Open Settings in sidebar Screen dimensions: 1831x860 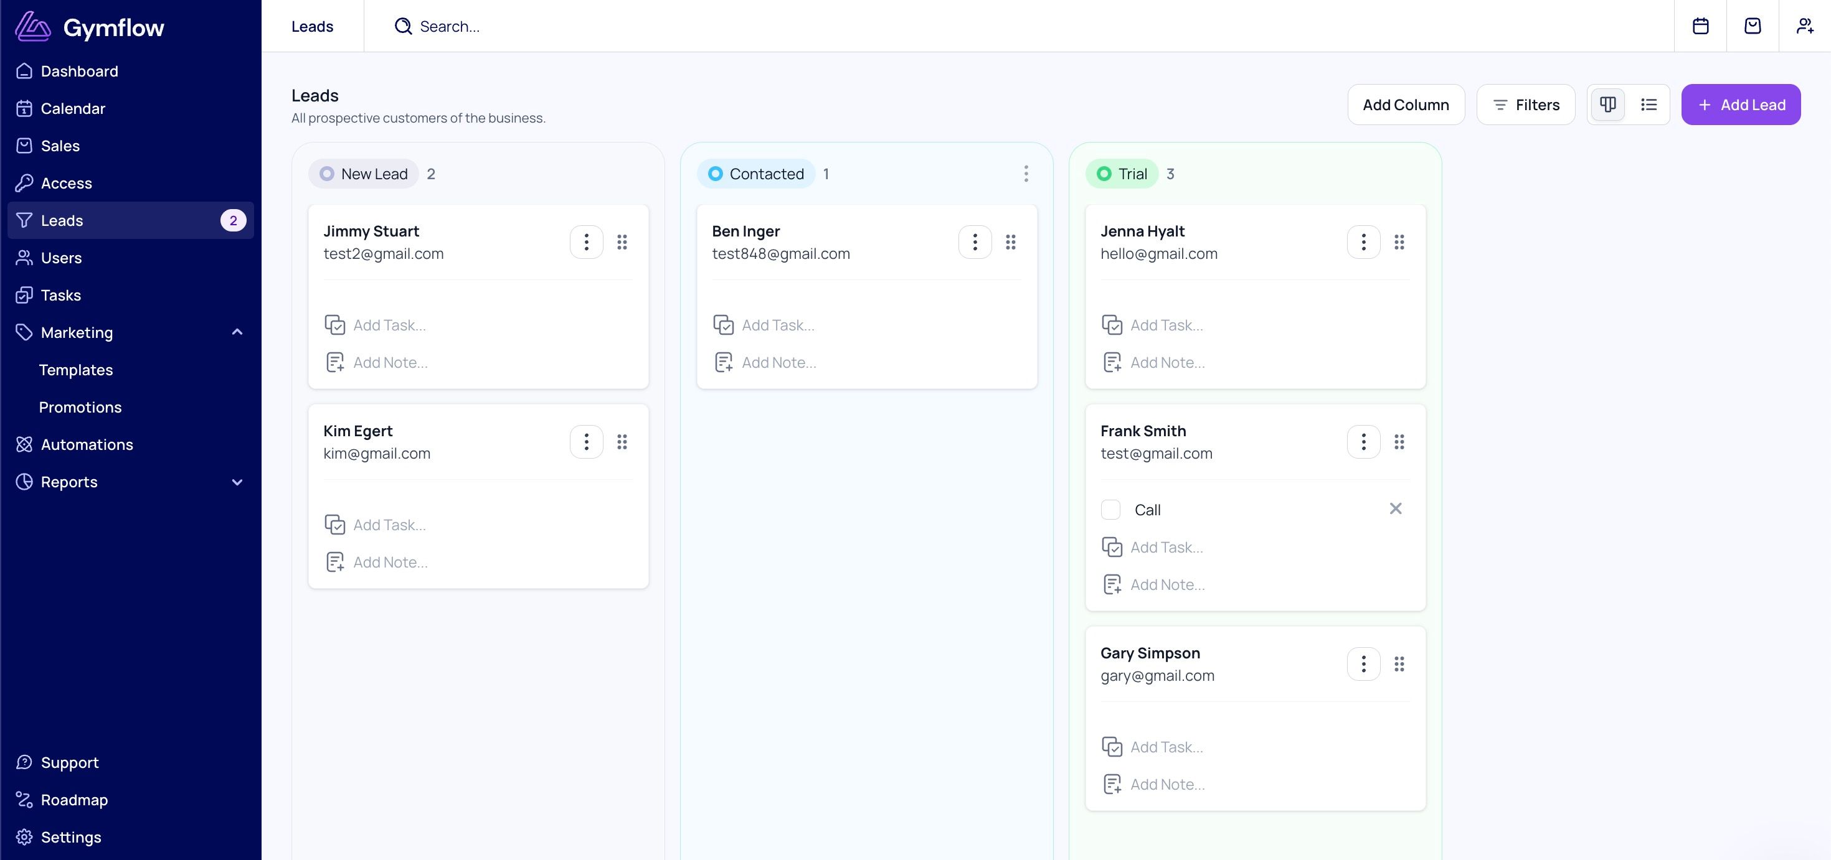131,836
